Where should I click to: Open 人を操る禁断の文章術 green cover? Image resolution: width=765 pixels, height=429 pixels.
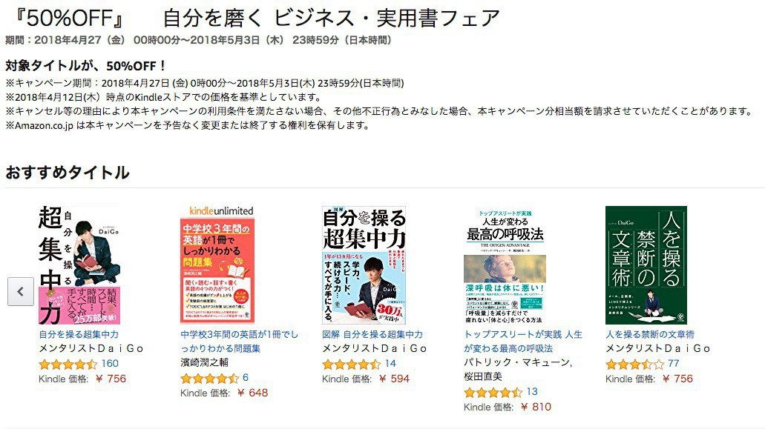(646, 265)
